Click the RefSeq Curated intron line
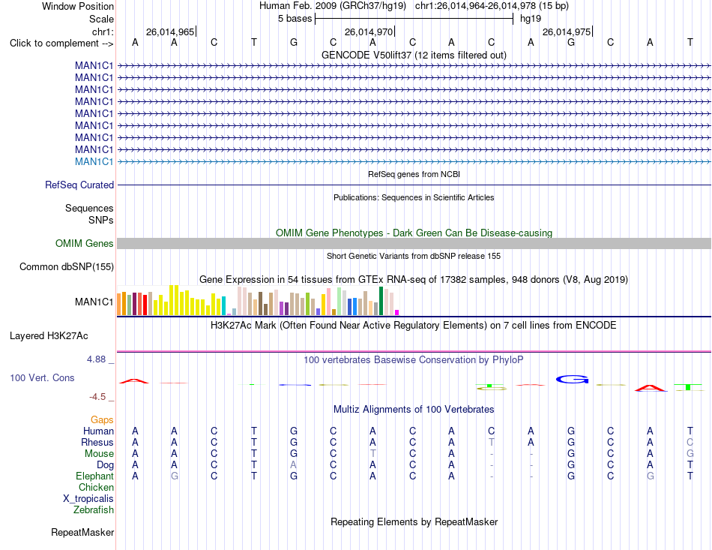Screen dimensions: 712x550 tap(414, 185)
